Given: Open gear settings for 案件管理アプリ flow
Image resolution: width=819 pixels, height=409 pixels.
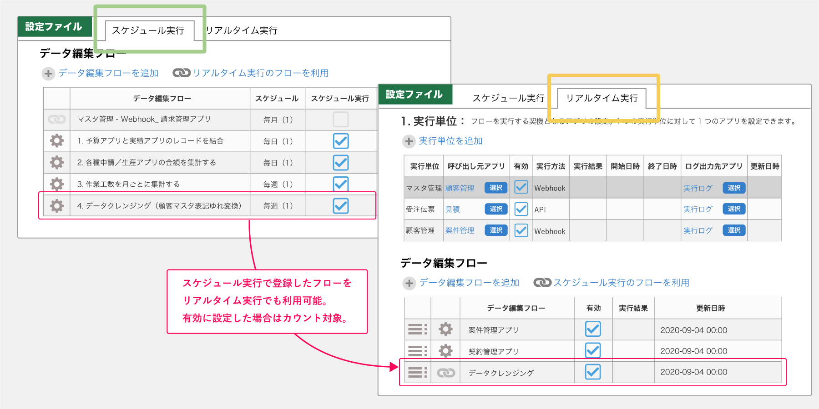Looking at the screenshot, I should [445, 329].
